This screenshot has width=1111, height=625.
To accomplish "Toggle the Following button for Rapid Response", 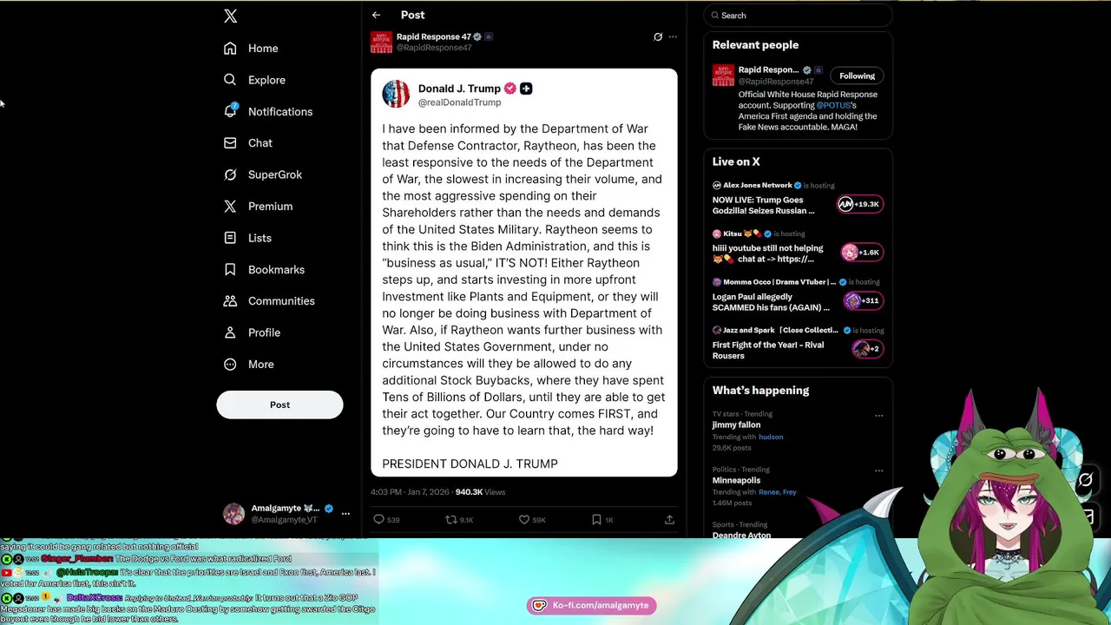I will point(857,76).
